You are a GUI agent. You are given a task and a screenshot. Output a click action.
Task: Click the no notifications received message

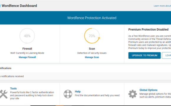[12, 76]
